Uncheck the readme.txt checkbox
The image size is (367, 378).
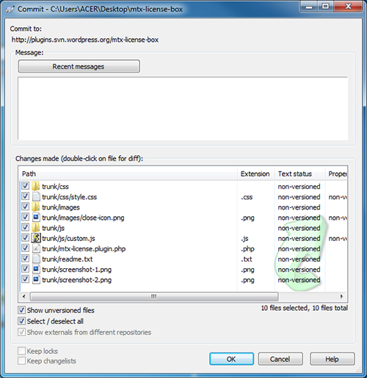(25, 259)
